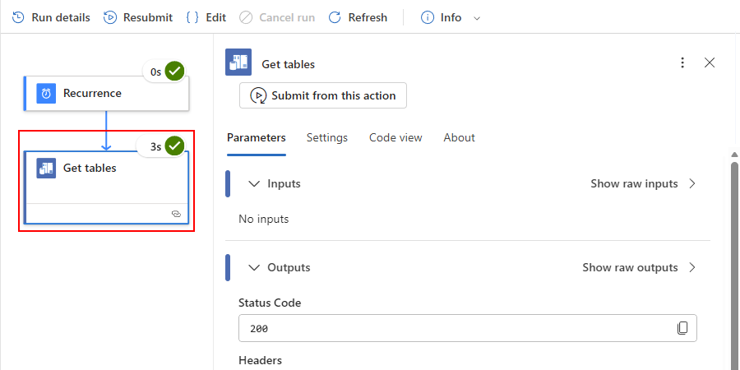Click the Info circle icon
This screenshot has width=740, height=370.
(428, 17)
